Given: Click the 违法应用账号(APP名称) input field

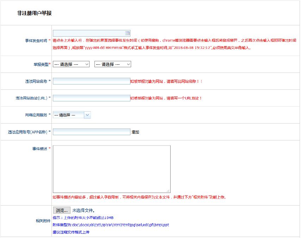Looking at the screenshot, I should pyautogui.click(x=92, y=132).
